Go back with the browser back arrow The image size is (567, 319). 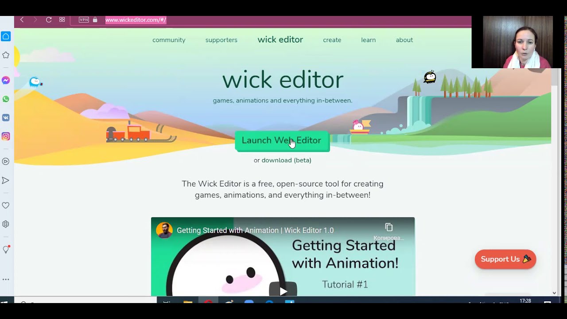click(22, 19)
